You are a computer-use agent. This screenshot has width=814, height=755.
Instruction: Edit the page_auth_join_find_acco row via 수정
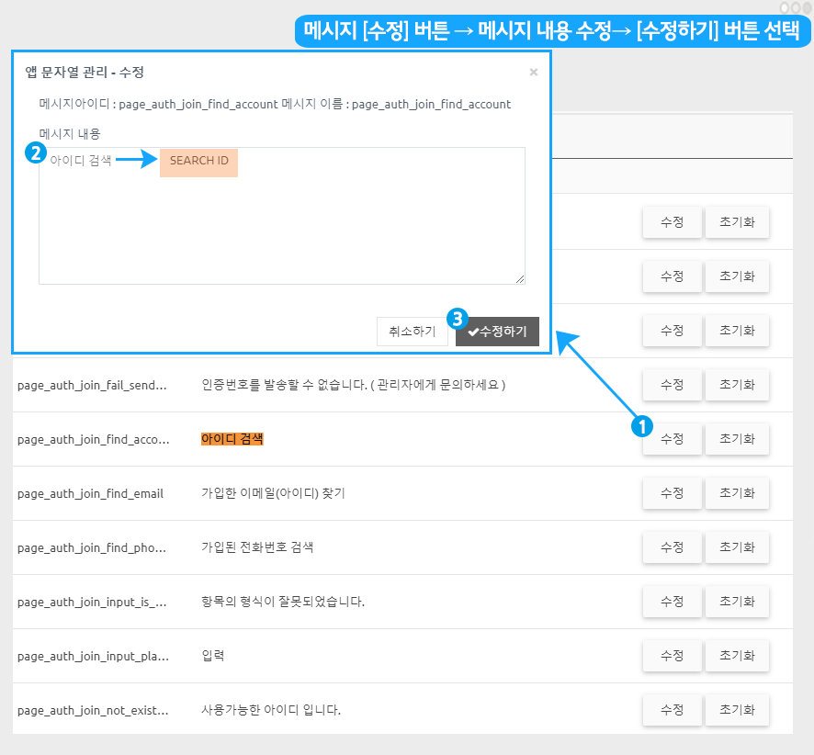[672, 439]
